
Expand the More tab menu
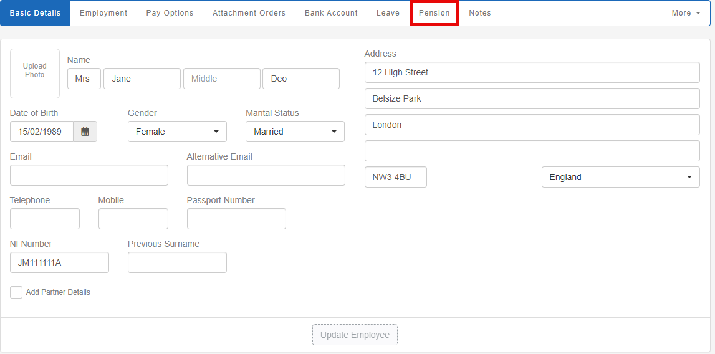tap(686, 13)
